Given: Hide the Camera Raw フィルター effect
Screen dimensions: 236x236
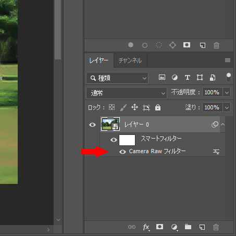Looking at the screenshot, I should pos(122,152).
